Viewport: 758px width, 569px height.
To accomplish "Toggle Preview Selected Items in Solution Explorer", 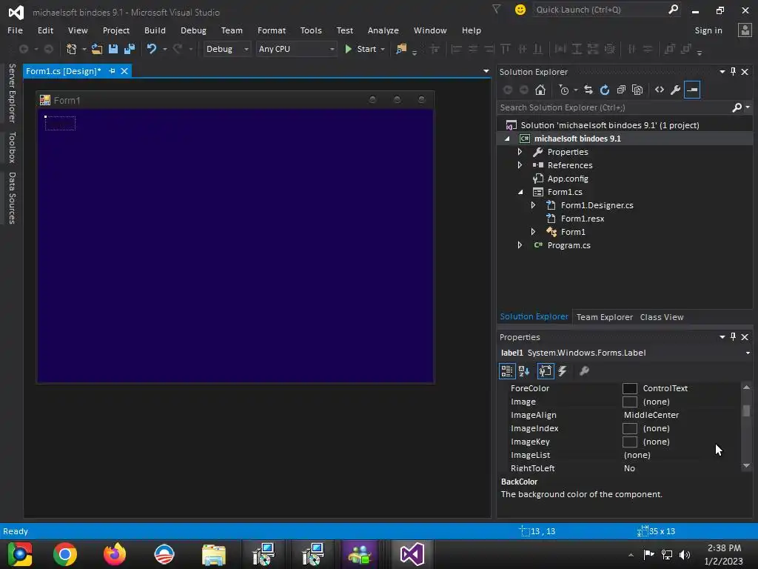I will [x=692, y=90].
